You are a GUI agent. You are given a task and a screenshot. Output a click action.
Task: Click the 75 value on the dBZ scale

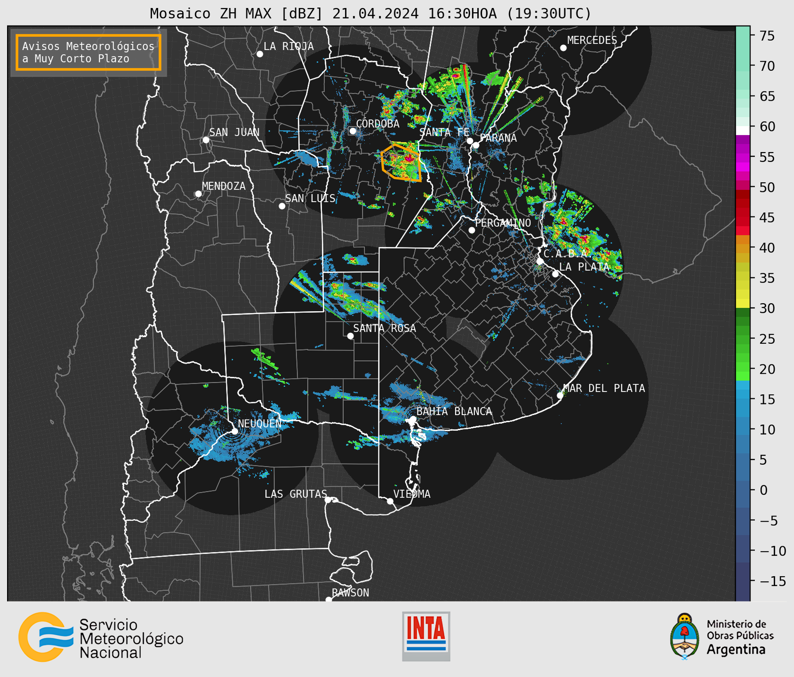[767, 36]
